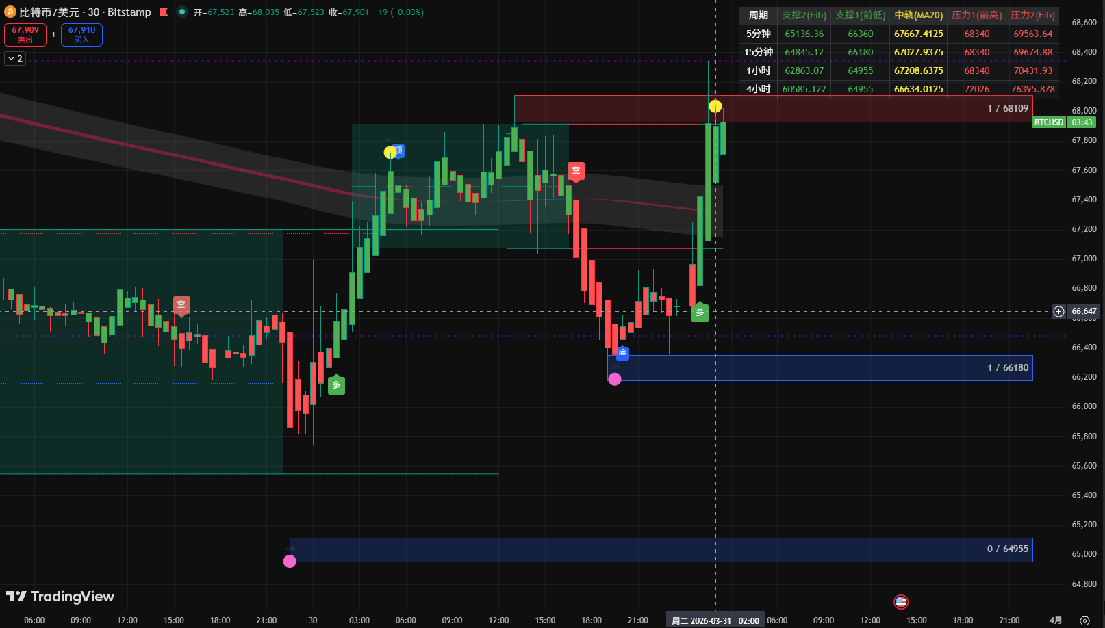Click the 67,910 买入 buy button
1105x628 pixels.
click(x=81, y=35)
